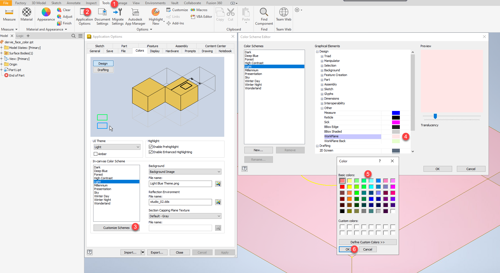Viewport: 500px width, 273px height.
Task: Open the Background type dropdown
Action: click(185, 172)
